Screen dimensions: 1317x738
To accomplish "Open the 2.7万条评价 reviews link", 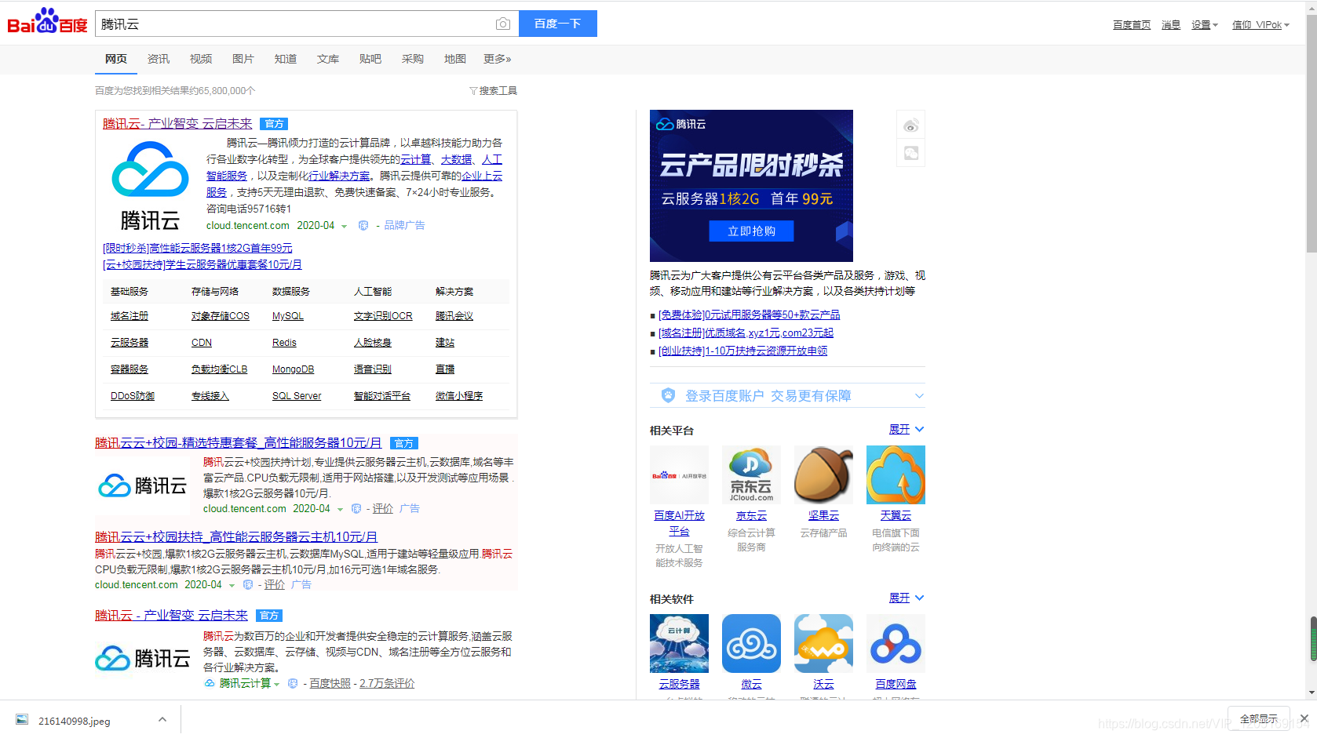I will (x=387, y=684).
